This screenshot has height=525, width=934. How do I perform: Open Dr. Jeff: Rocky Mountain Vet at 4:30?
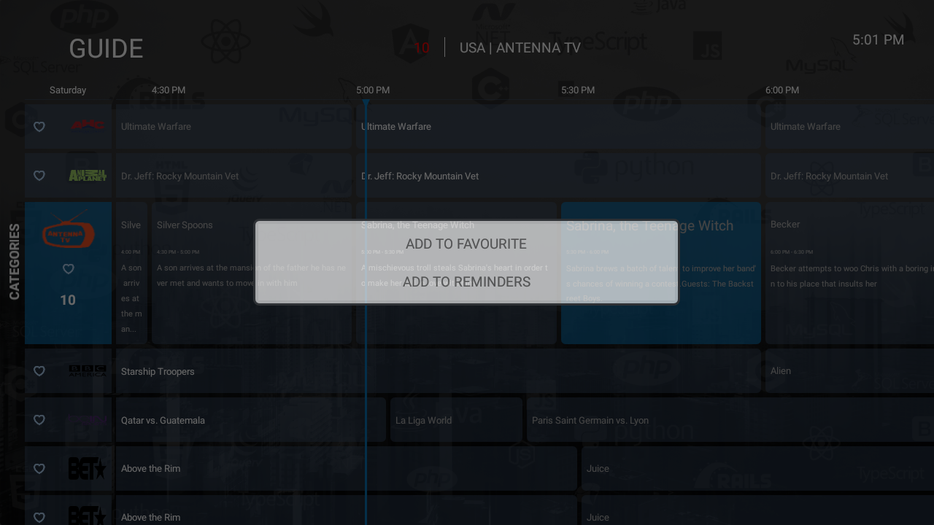click(233, 176)
